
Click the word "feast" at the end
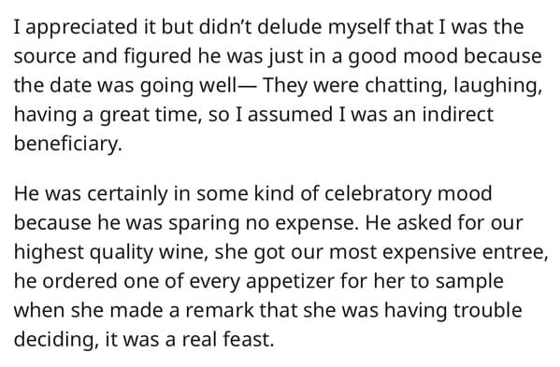[248, 339]
